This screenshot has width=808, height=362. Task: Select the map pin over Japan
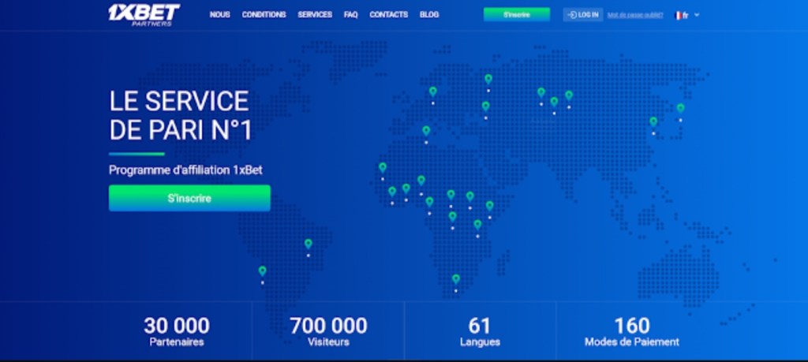[680, 109]
